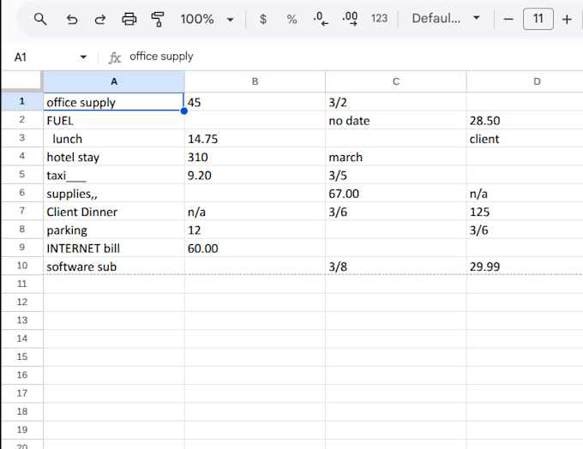The height and width of the screenshot is (449, 583).
Task: Select cell with value 14.75
Action: (255, 138)
